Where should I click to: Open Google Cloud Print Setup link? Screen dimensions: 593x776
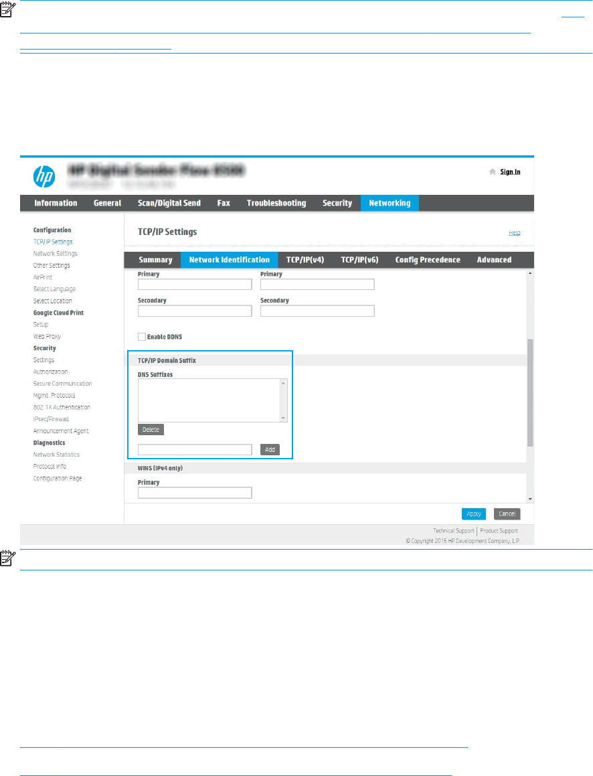[41, 325]
